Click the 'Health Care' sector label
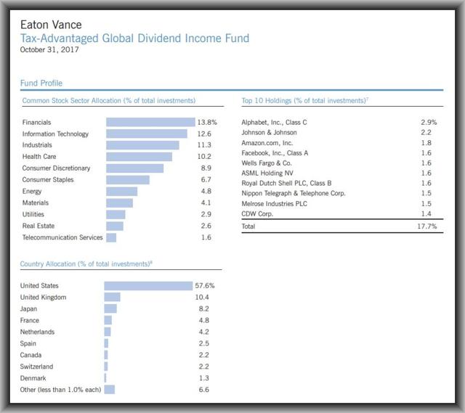The image size is (465, 413). 39,157
